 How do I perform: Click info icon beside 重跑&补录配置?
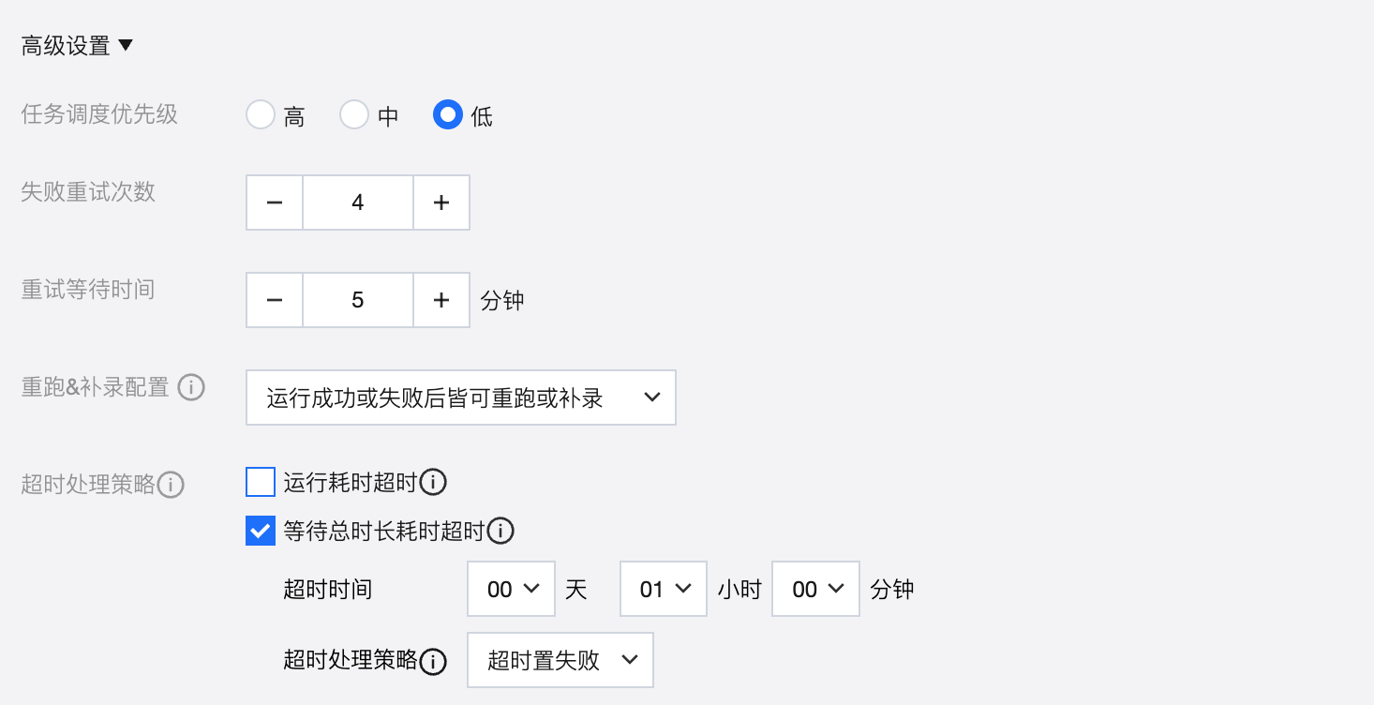[191, 387]
